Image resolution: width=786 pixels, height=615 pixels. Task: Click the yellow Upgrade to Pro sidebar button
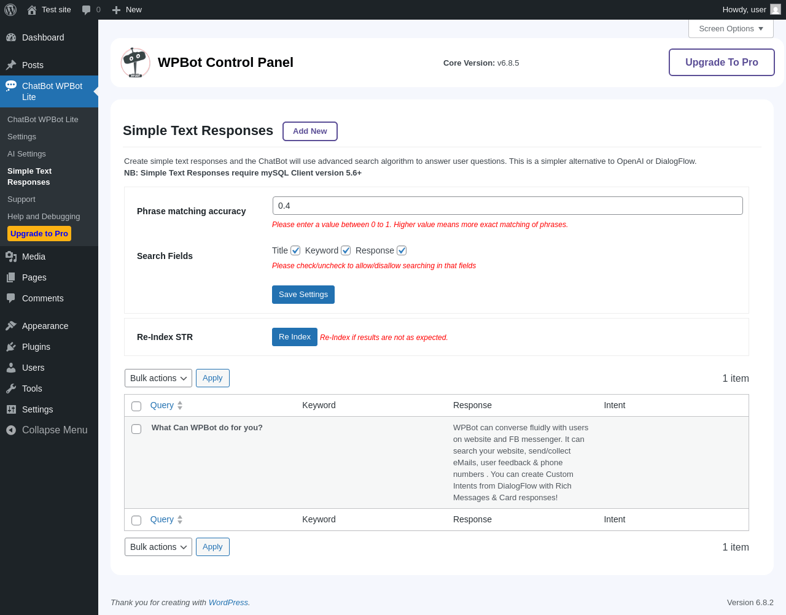pos(39,234)
